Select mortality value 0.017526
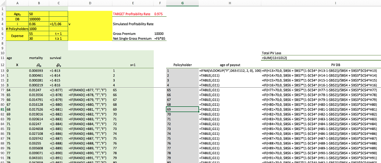381x163 pixels. 39,109
